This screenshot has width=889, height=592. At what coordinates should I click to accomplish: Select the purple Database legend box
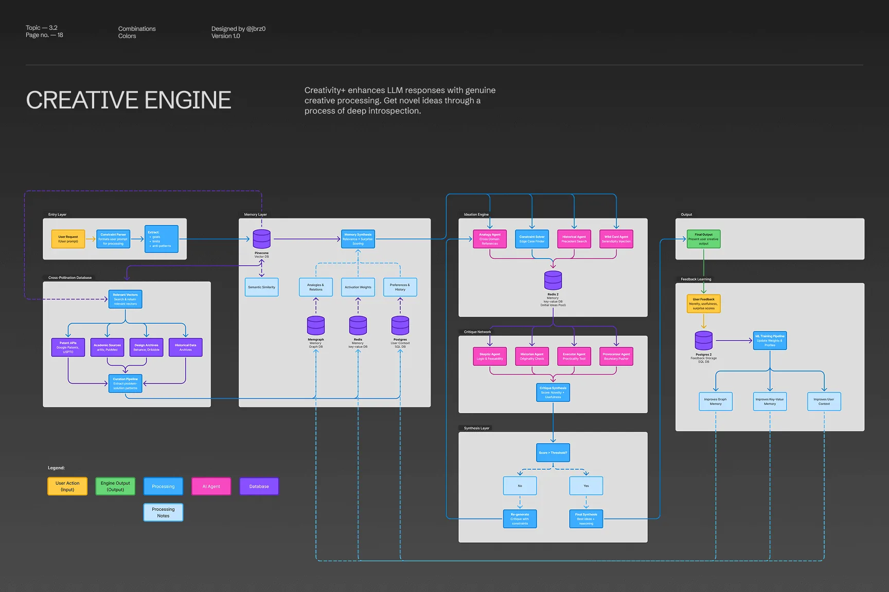tap(259, 486)
